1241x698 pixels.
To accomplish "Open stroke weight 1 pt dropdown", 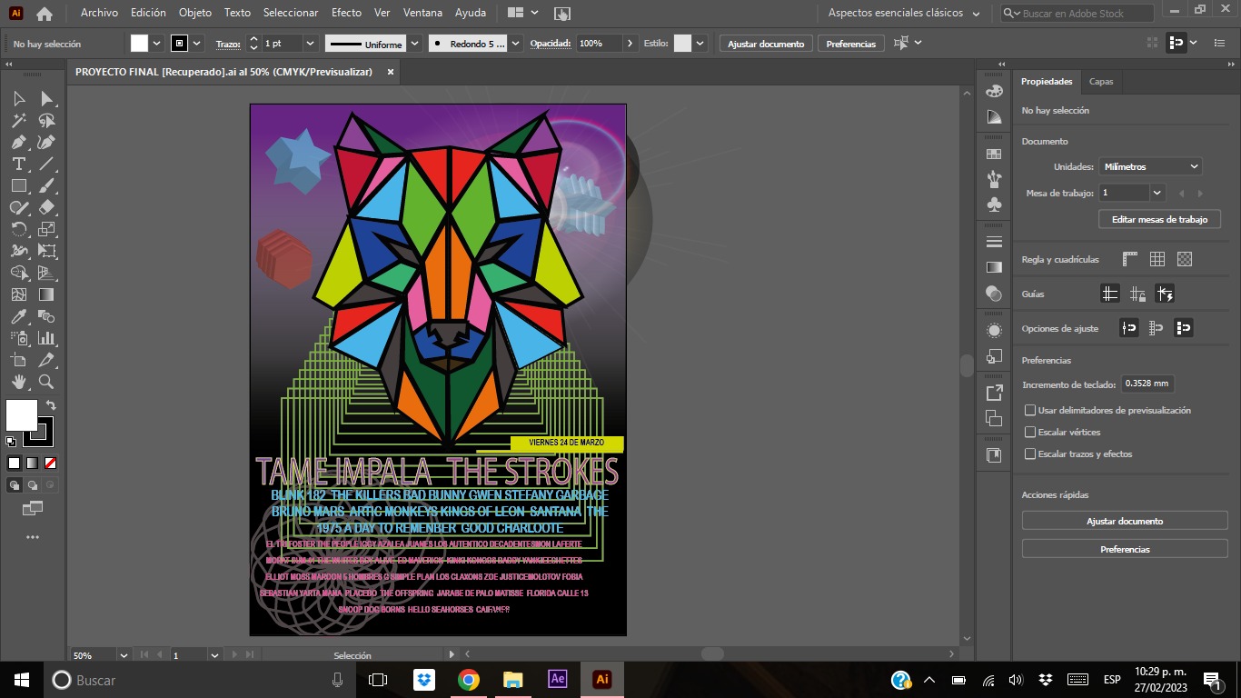I will 310,44.
